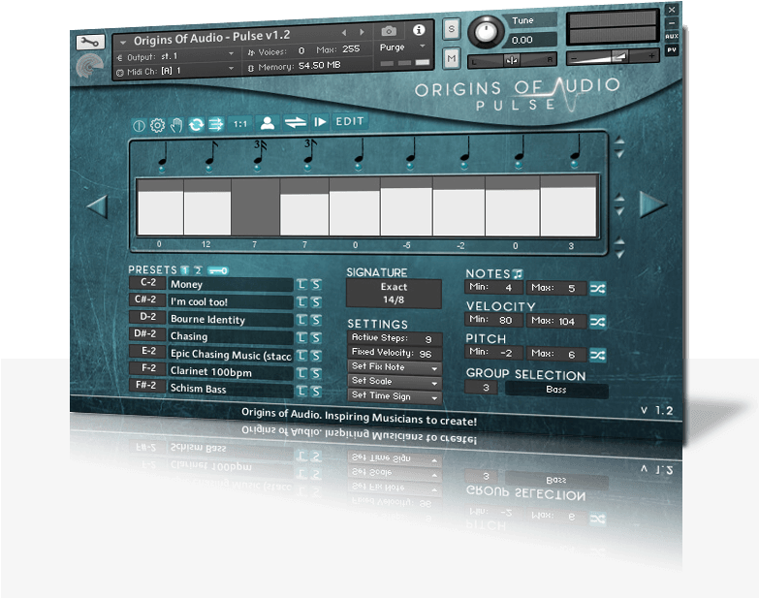The width and height of the screenshot is (759, 598).
Task: Expand the instrument name dropdown arrow
Action: [122, 42]
